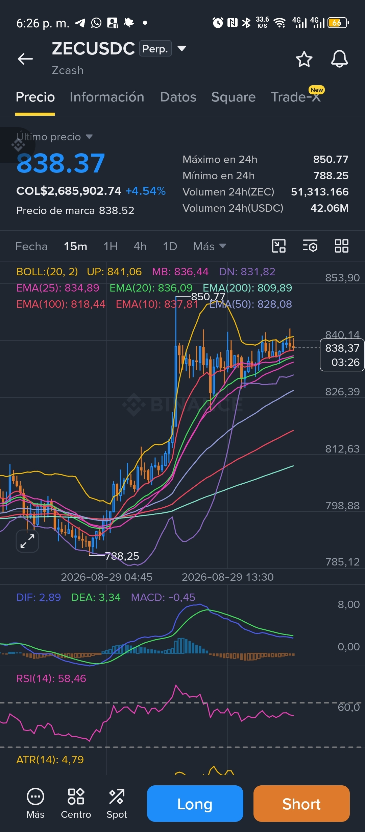Screen dimensions: 365x832
Task: Tap the large last price 838.37
Action: [x=61, y=163]
